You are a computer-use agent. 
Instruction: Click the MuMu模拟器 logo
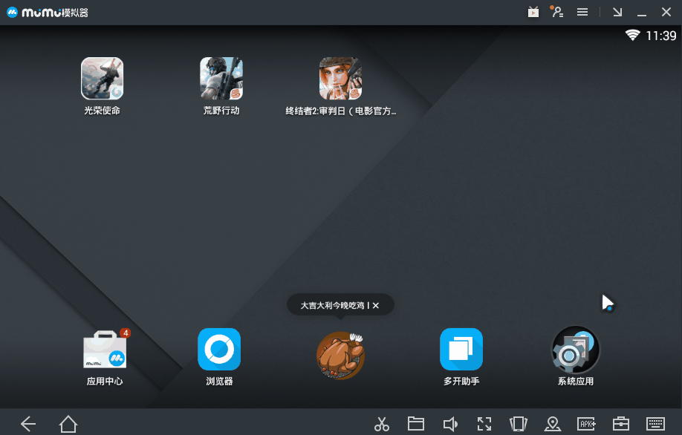pyautogui.click(x=48, y=12)
